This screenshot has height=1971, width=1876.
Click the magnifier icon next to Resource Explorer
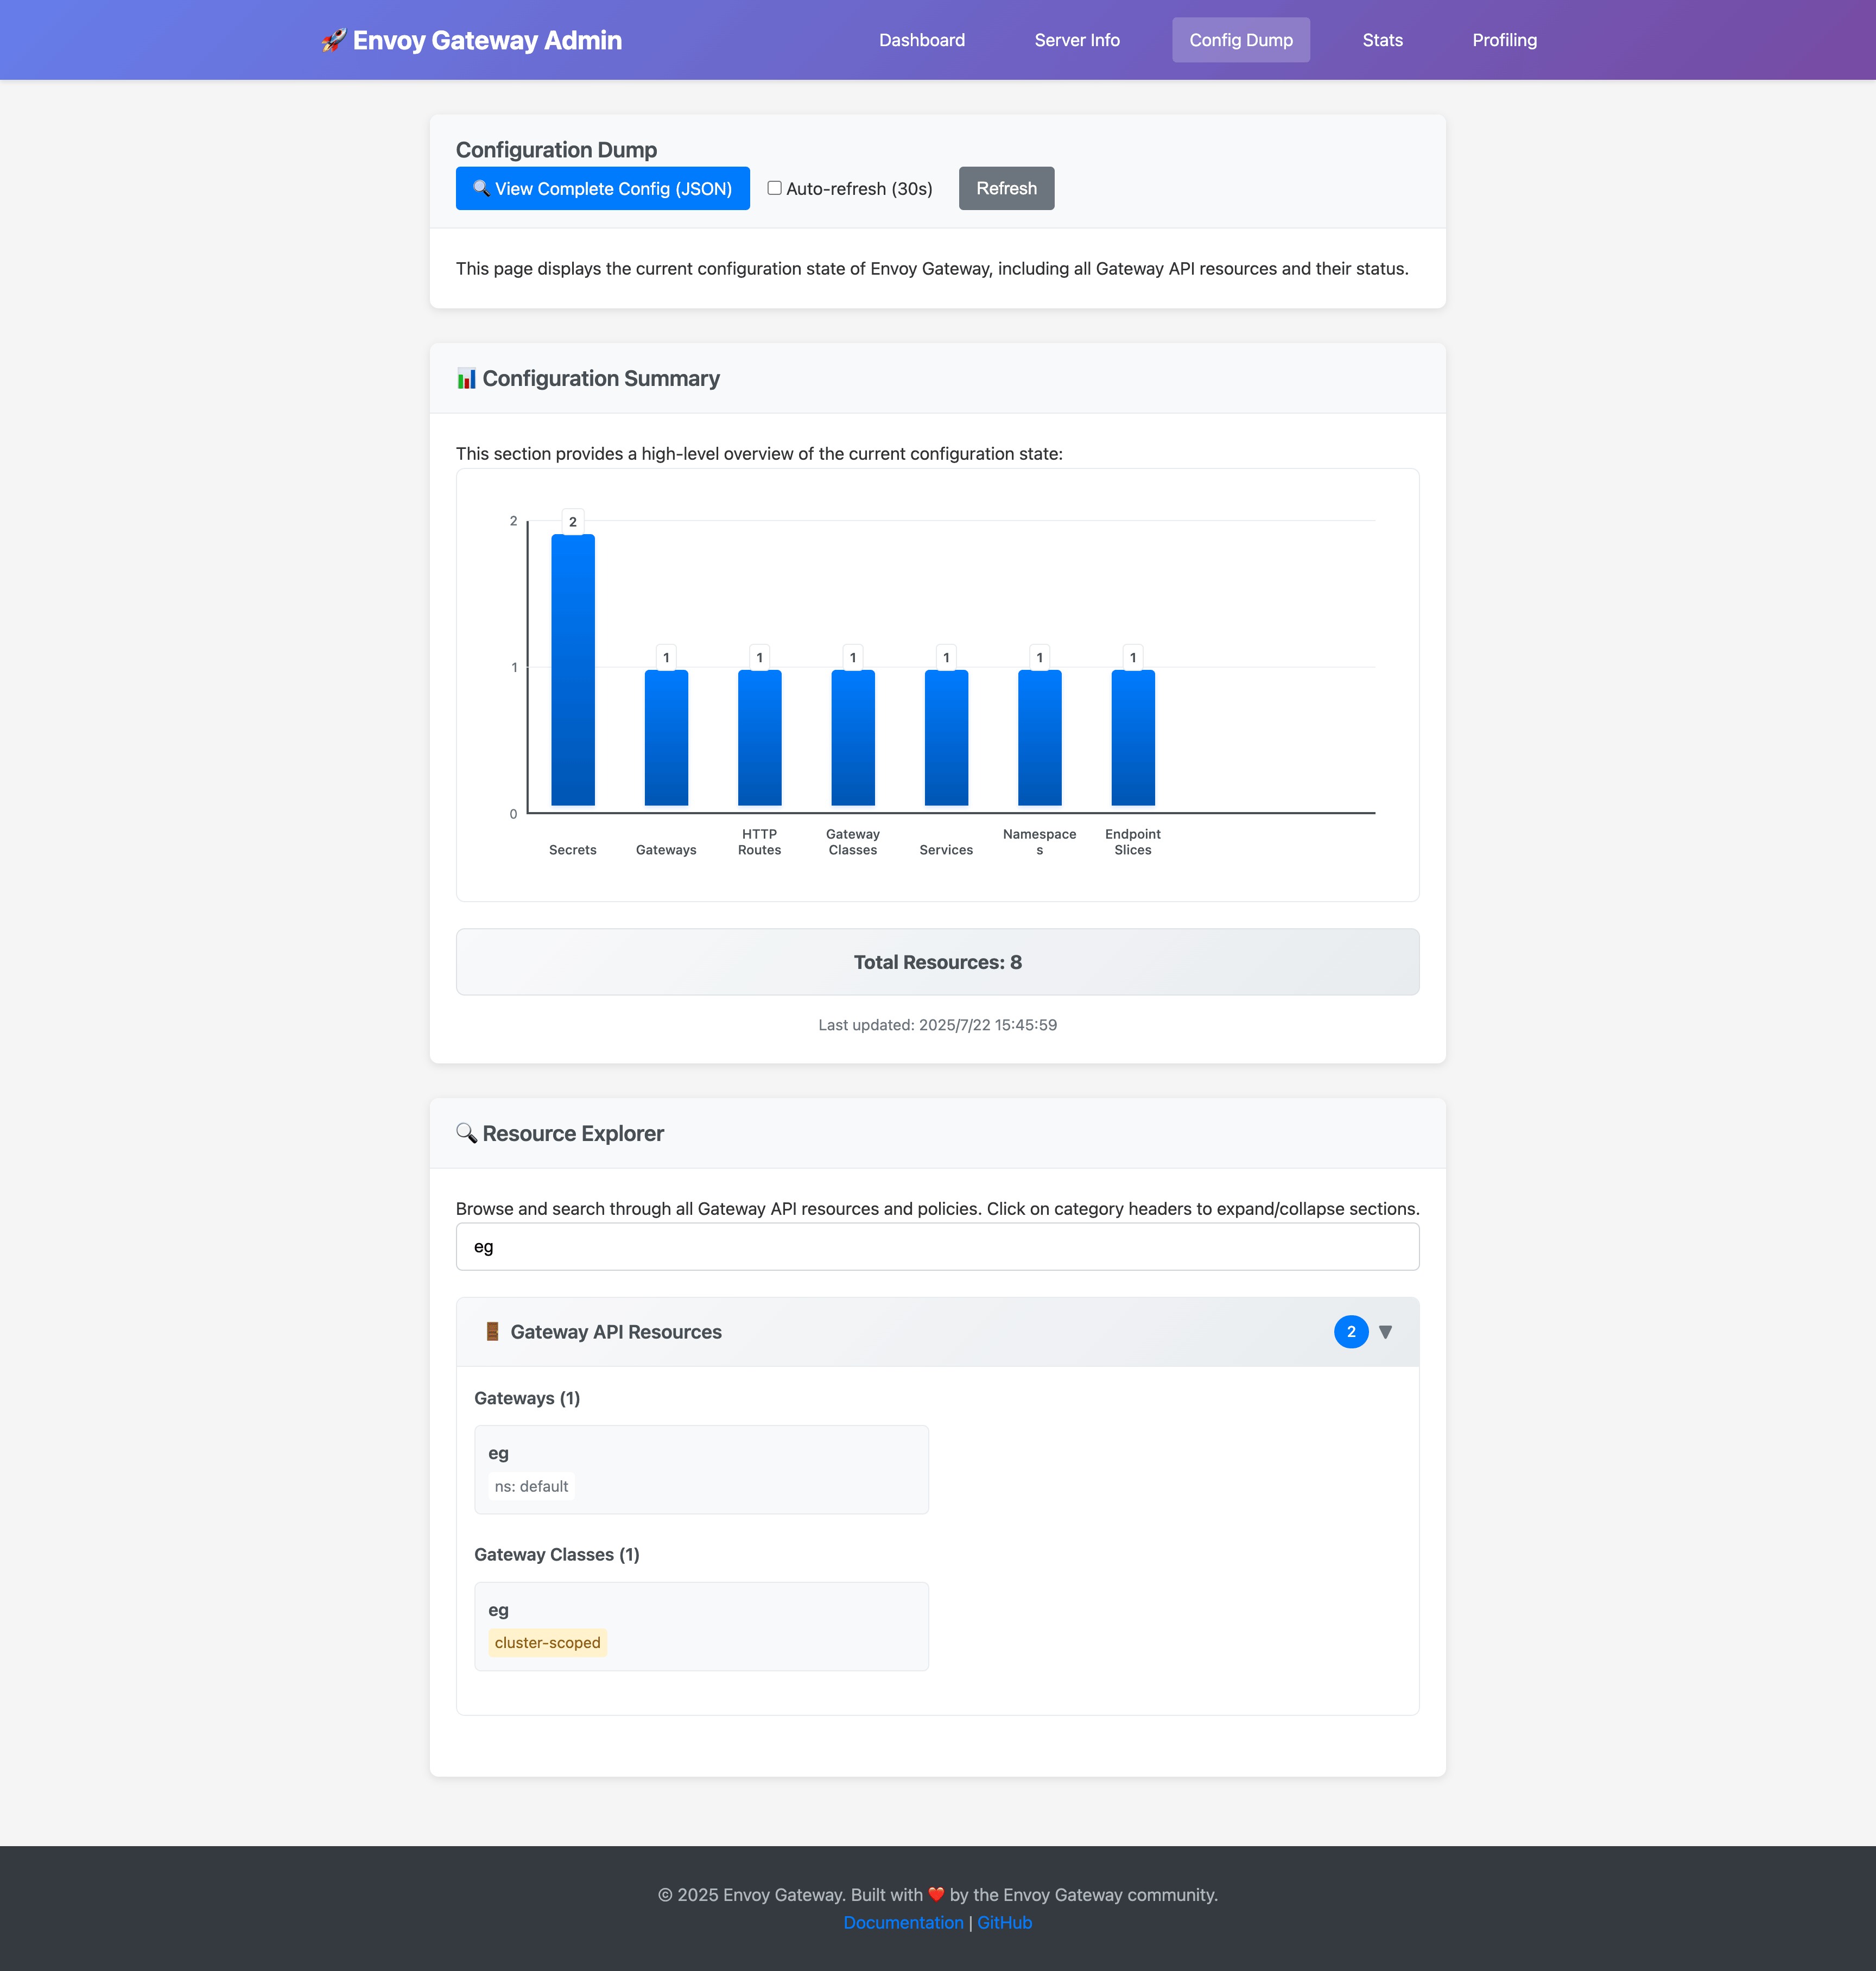[x=467, y=1133]
